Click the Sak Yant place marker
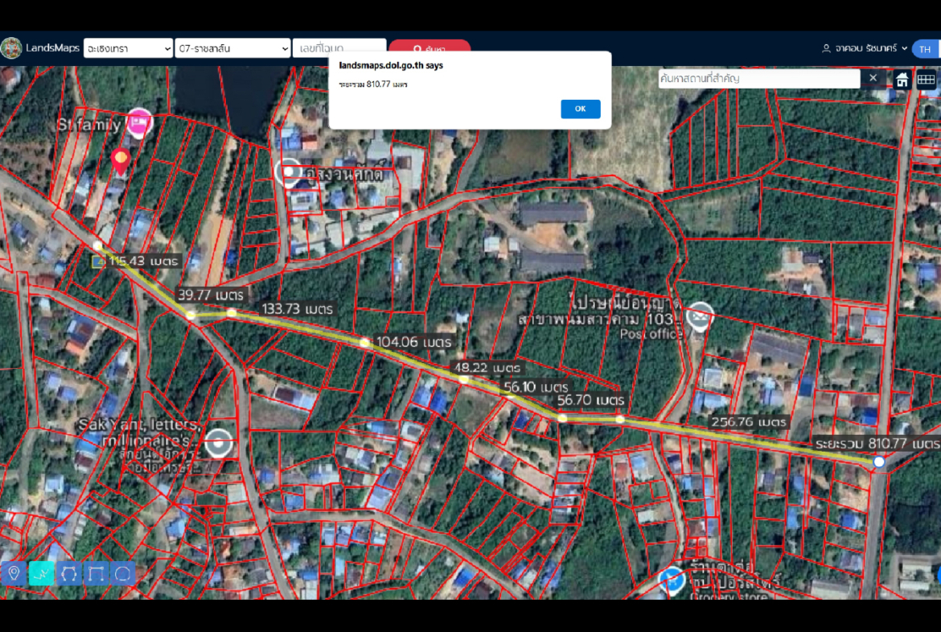 point(219,444)
